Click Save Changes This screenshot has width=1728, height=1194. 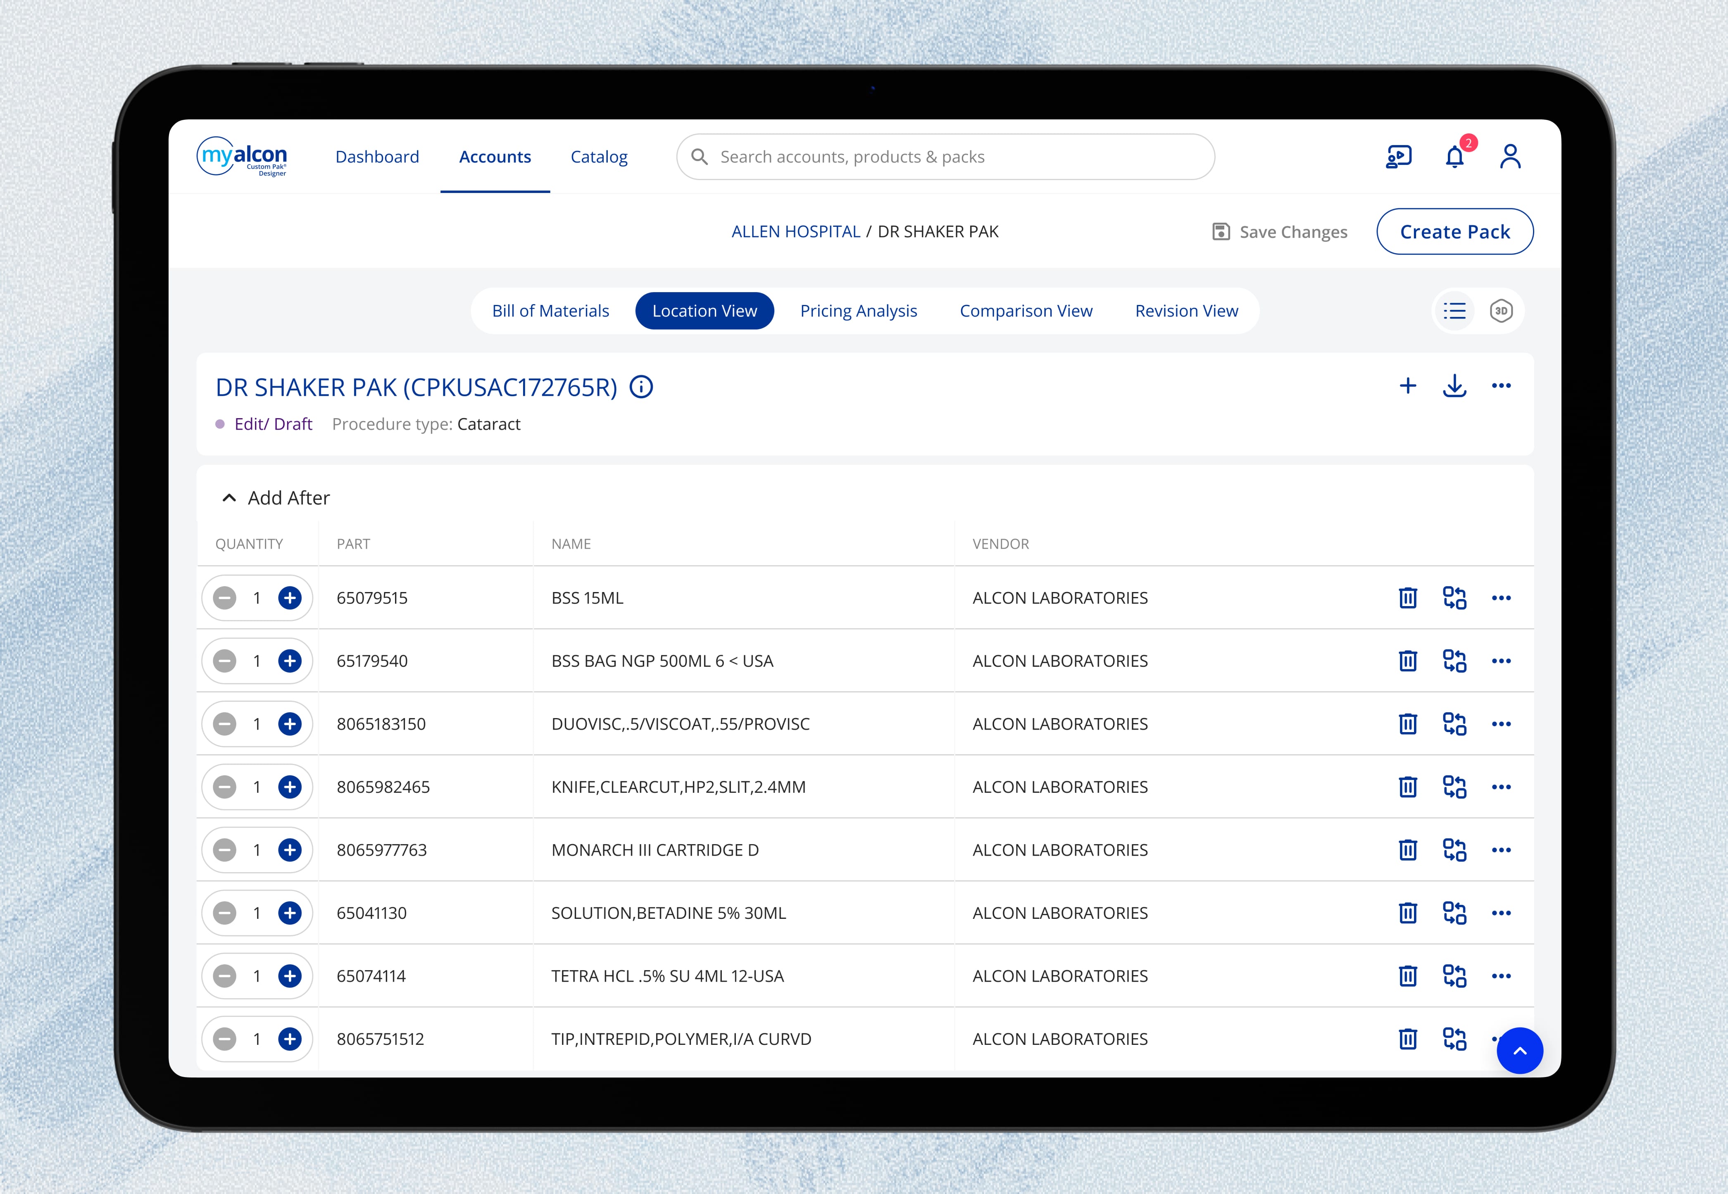[x=1280, y=232]
